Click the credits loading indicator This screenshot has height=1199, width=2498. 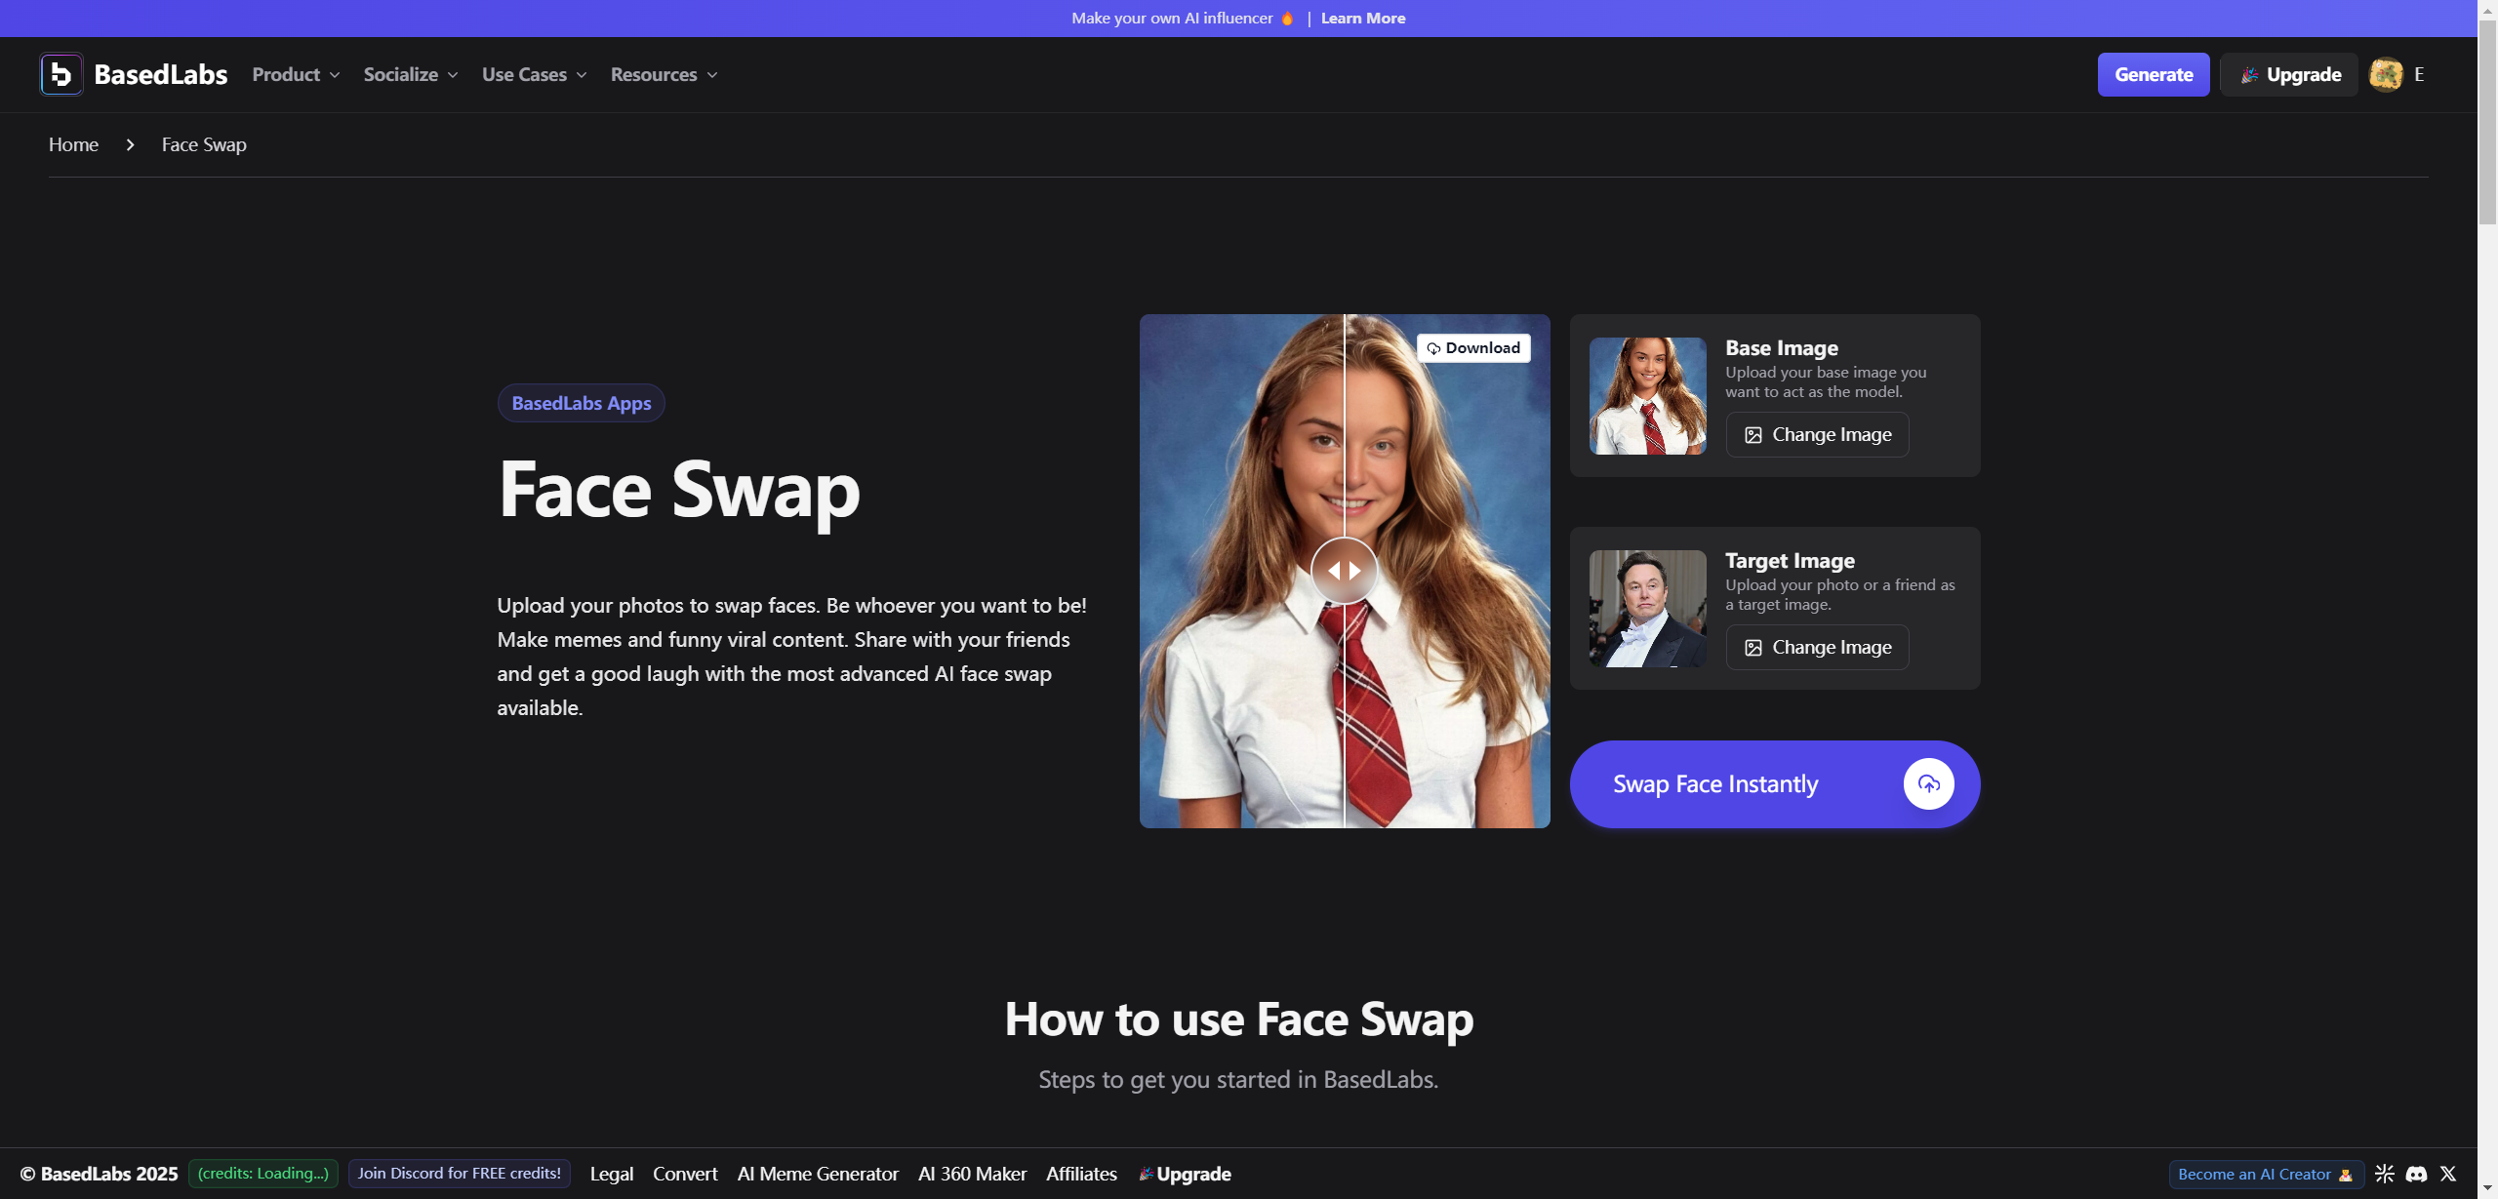click(x=263, y=1174)
